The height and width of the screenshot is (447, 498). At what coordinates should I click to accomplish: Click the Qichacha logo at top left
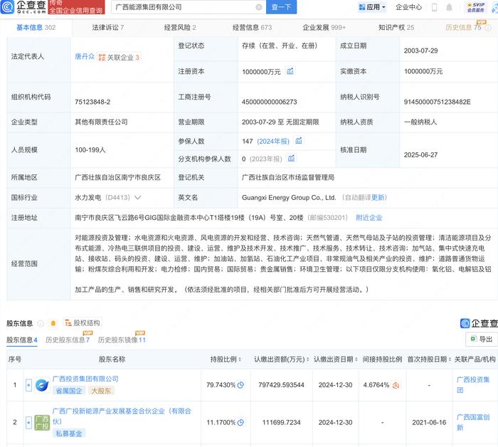point(23,6)
